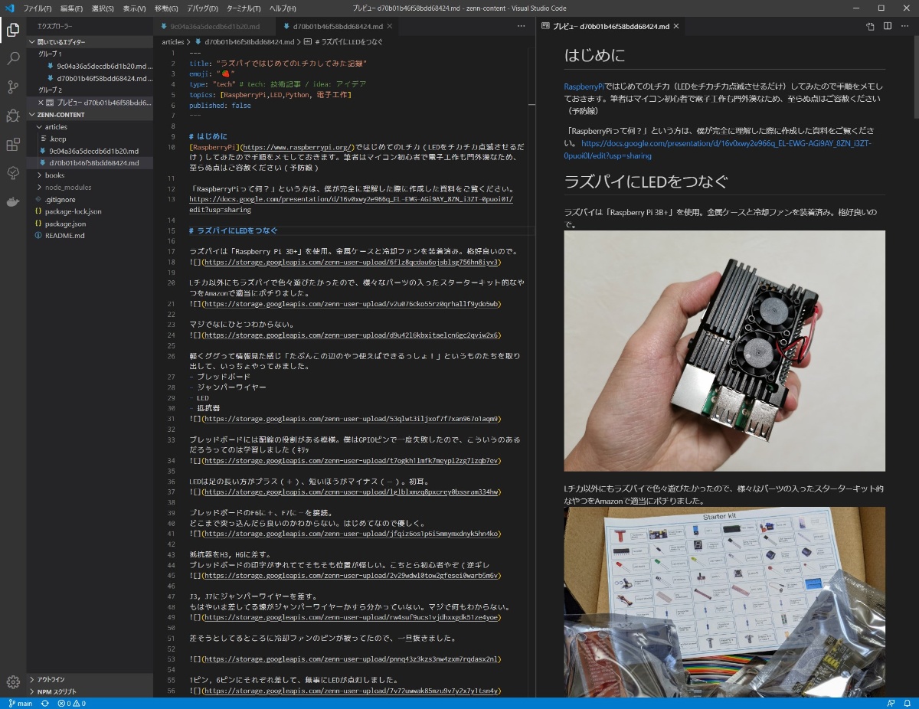Open the Manage gear icon
This screenshot has height=709, width=919.
13,681
